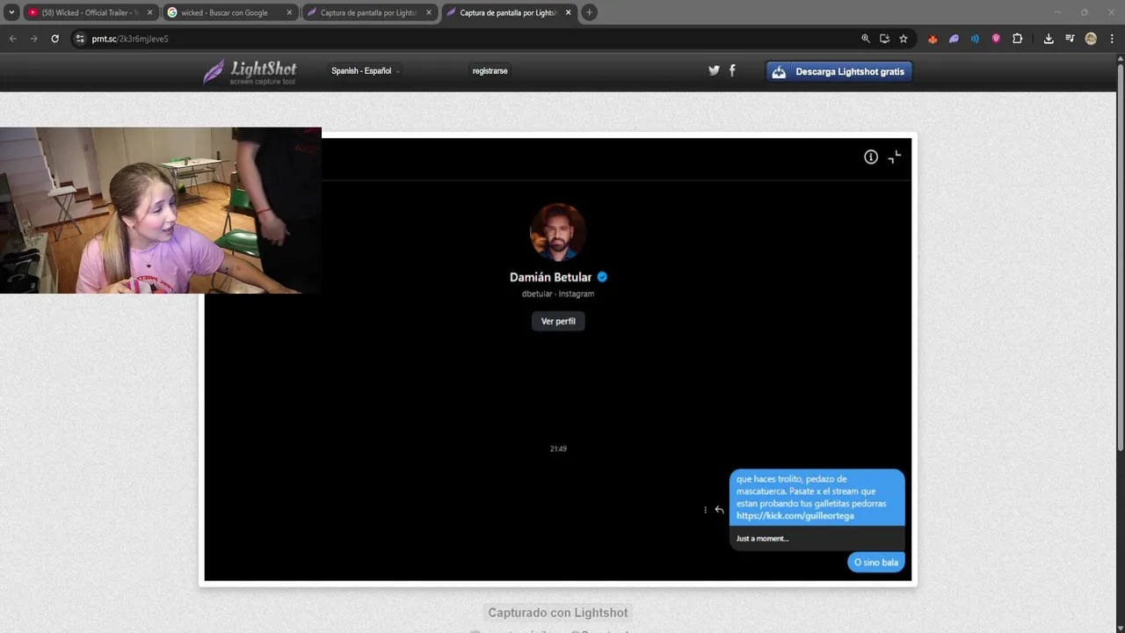Click the 21:49 timestamp
The height and width of the screenshot is (633, 1125).
pyautogui.click(x=558, y=448)
